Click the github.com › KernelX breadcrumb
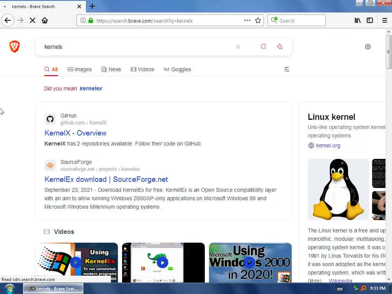 [x=83, y=123]
